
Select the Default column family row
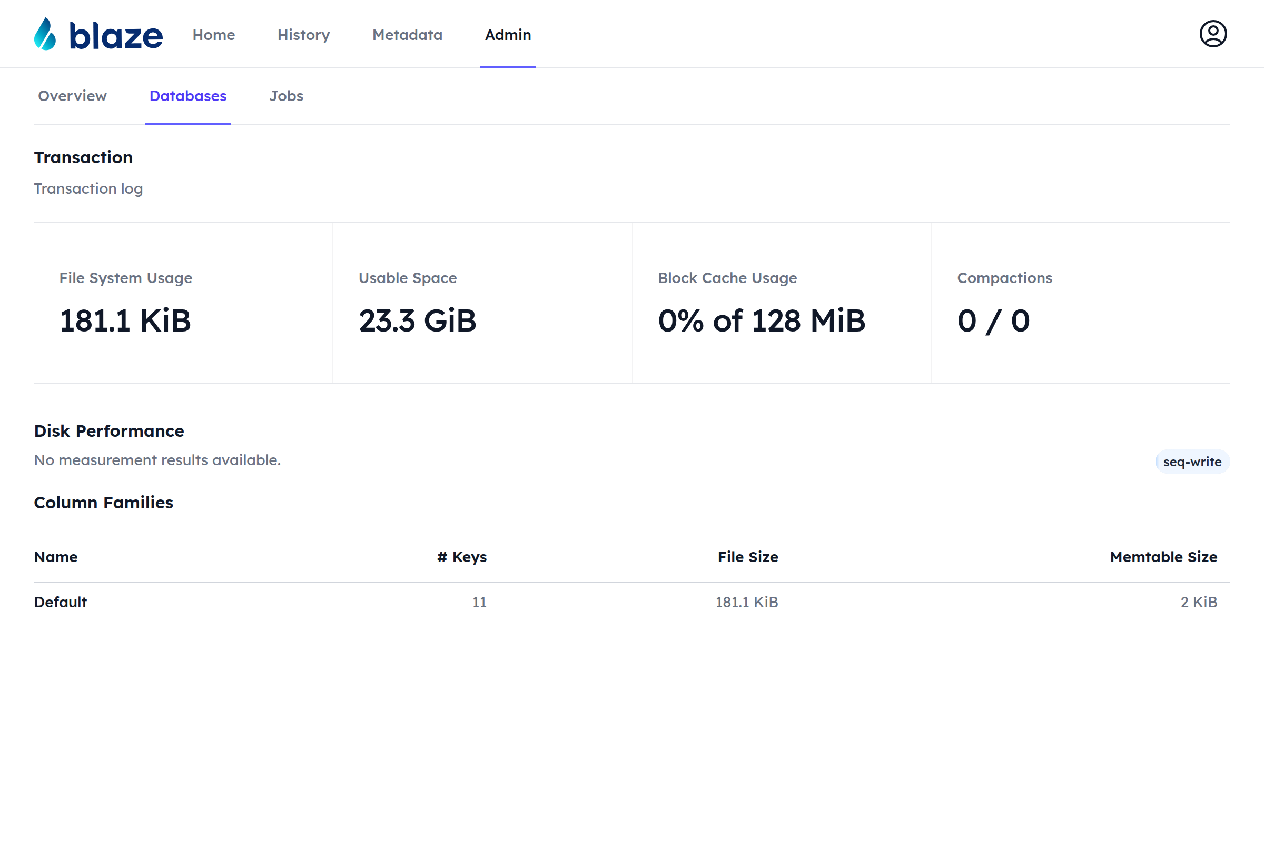point(632,602)
